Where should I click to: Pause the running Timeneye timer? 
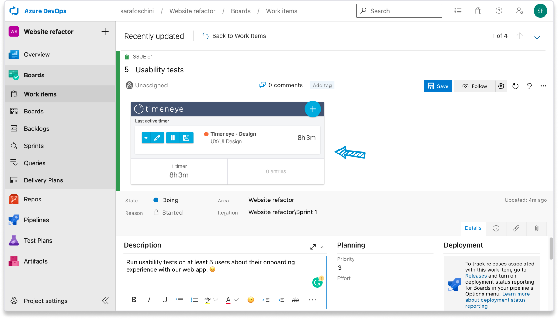[173, 138]
